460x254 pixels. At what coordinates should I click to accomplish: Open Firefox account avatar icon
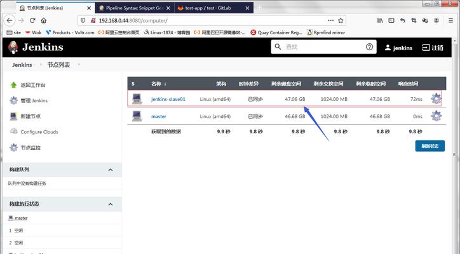click(436, 20)
